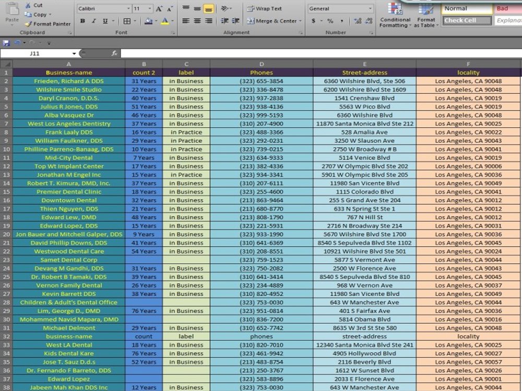Toggle Italic formatting
Image resolution: width=522 pixels, height=391 pixels.
[x=94, y=21]
